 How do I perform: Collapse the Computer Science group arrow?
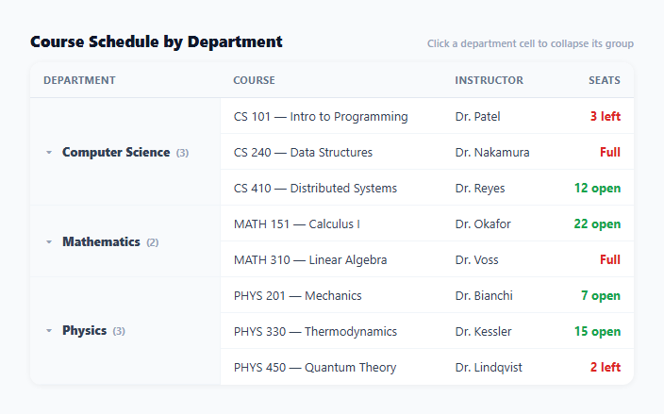pos(49,153)
